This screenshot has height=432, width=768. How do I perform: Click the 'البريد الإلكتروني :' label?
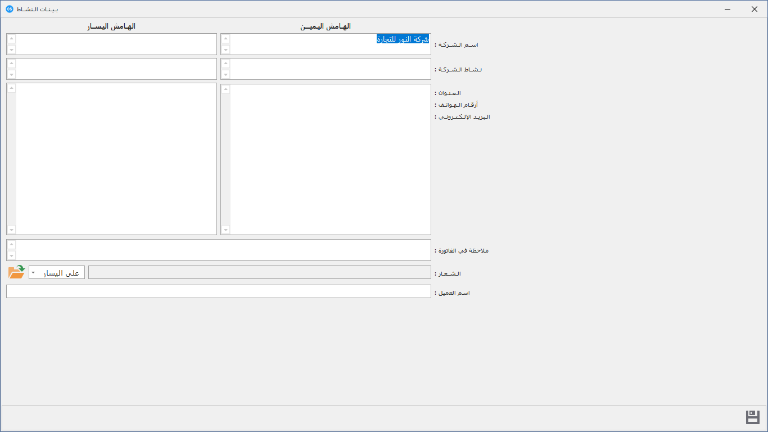462,117
